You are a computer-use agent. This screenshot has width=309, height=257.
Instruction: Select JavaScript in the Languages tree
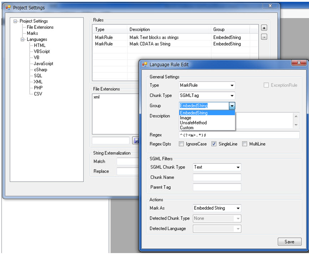tap(44, 64)
